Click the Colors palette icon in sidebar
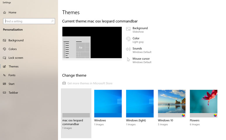Viewport: 226px width, 140px height. click(4, 49)
